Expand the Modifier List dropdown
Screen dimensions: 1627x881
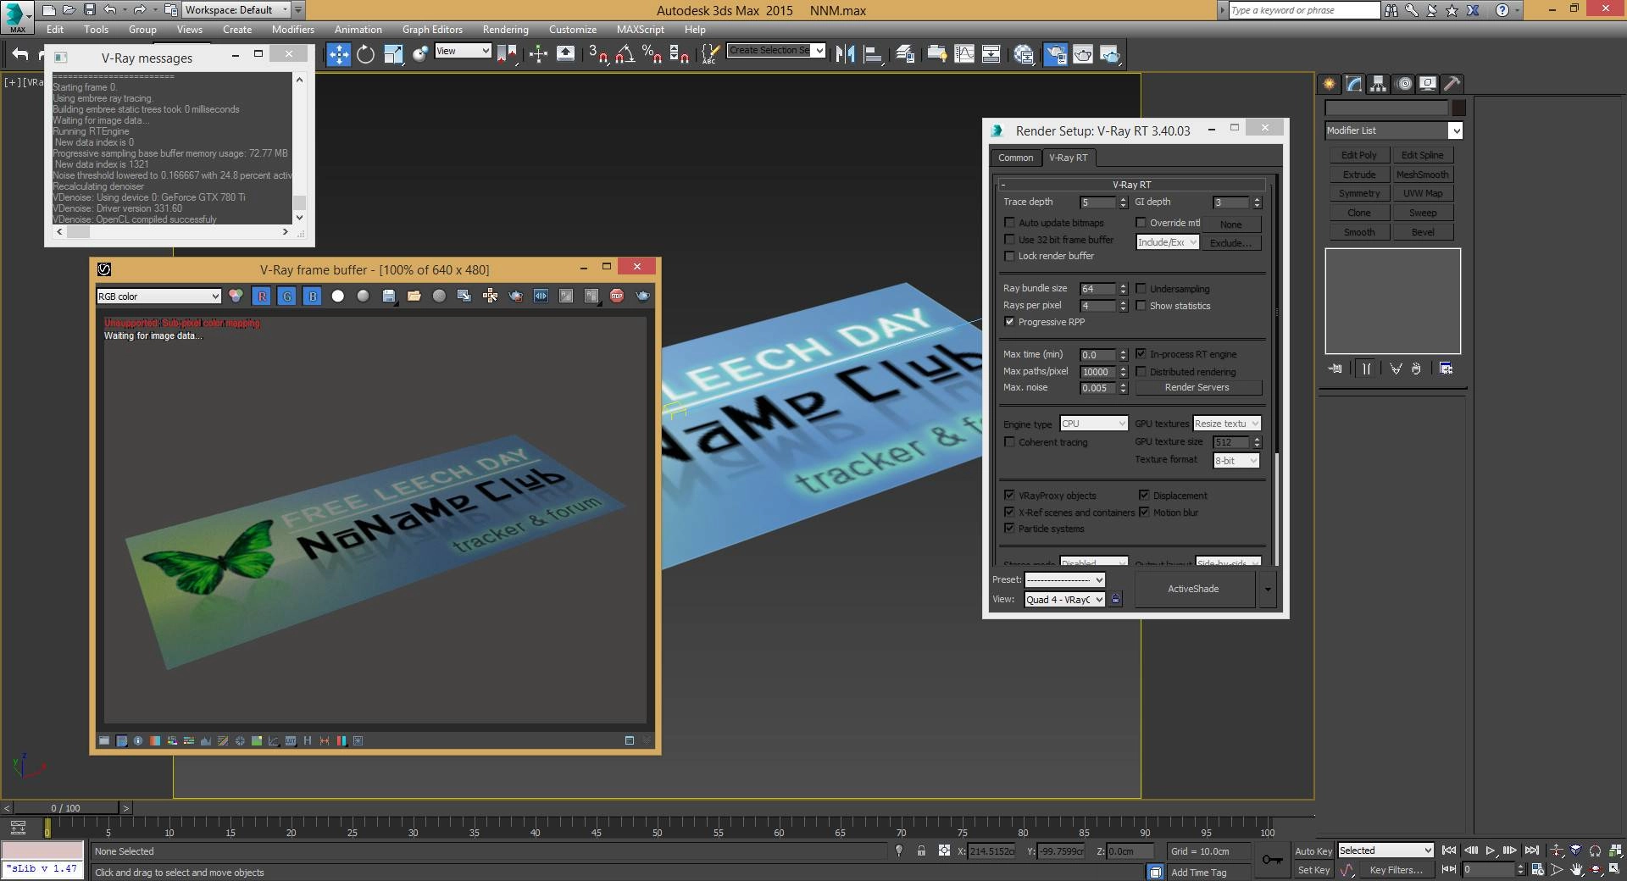(1394, 130)
